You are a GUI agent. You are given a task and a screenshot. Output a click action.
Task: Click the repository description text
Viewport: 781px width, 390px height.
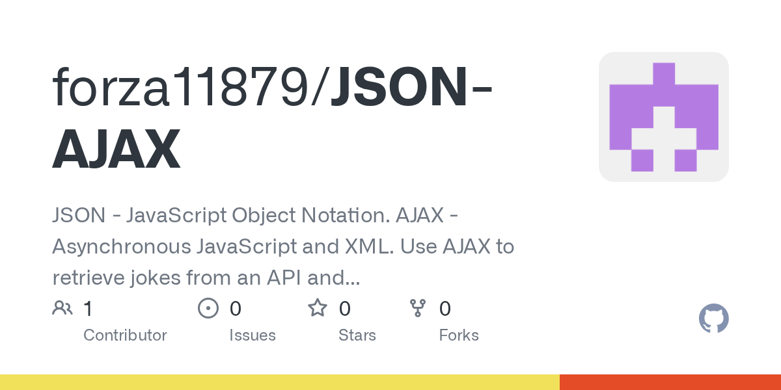(x=283, y=247)
